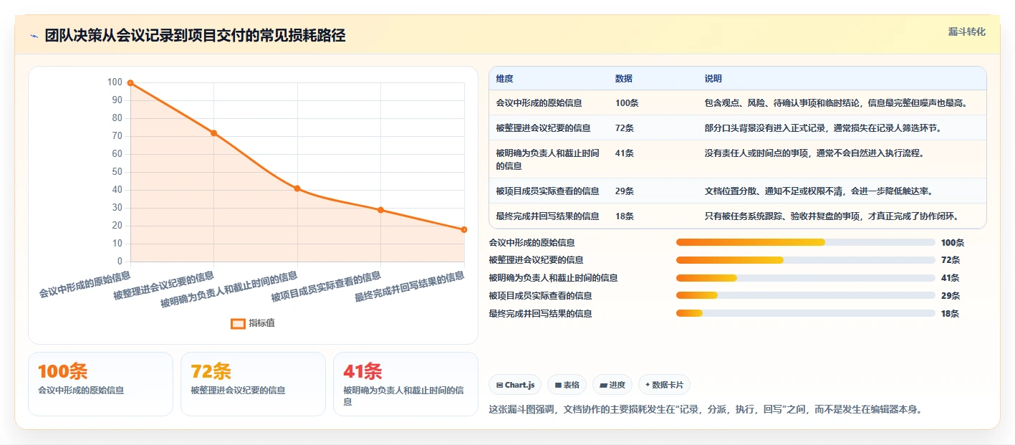Toggle the 指标值 legend swatch
The image size is (1015, 445).
238,323
